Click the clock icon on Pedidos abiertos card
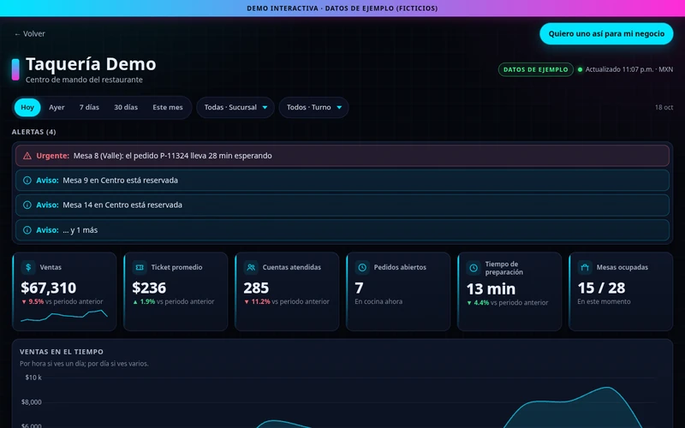The width and height of the screenshot is (685, 428). (362, 267)
